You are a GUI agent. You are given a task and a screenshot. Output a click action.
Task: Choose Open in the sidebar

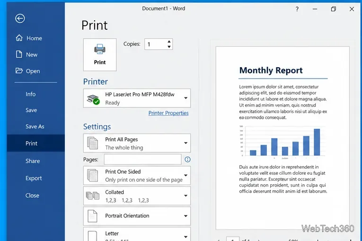pos(28,71)
